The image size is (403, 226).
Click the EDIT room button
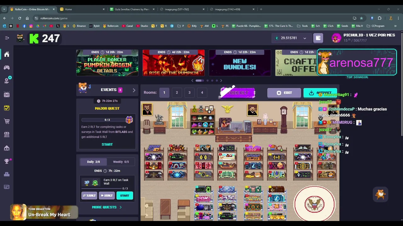tap(284, 93)
